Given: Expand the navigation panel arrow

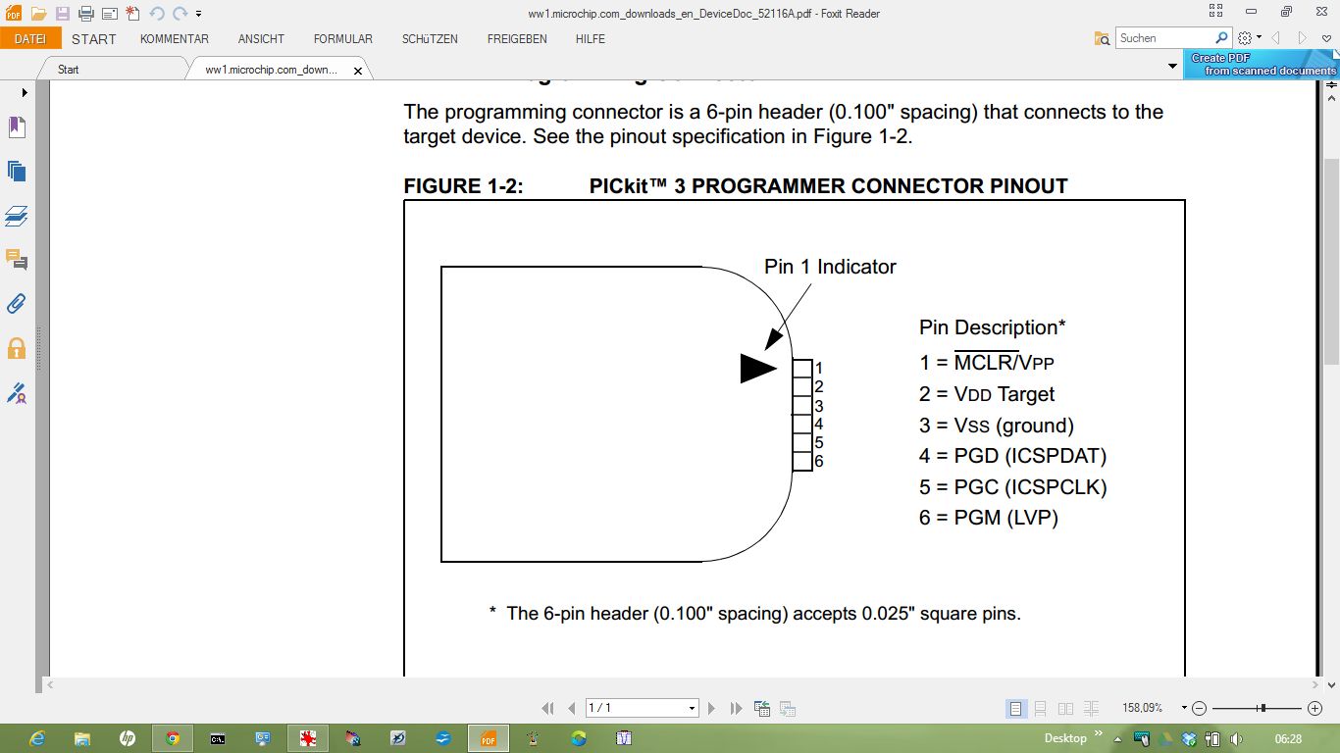Looking at the screenshot, I should tap(25, 92).
